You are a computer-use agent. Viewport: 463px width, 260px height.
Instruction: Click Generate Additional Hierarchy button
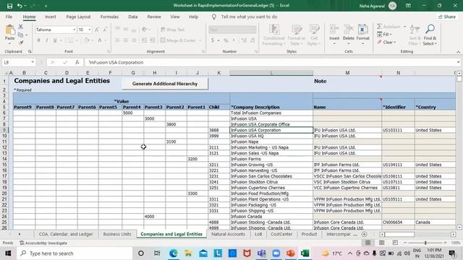pyautogui.click(x=165, y=84)
